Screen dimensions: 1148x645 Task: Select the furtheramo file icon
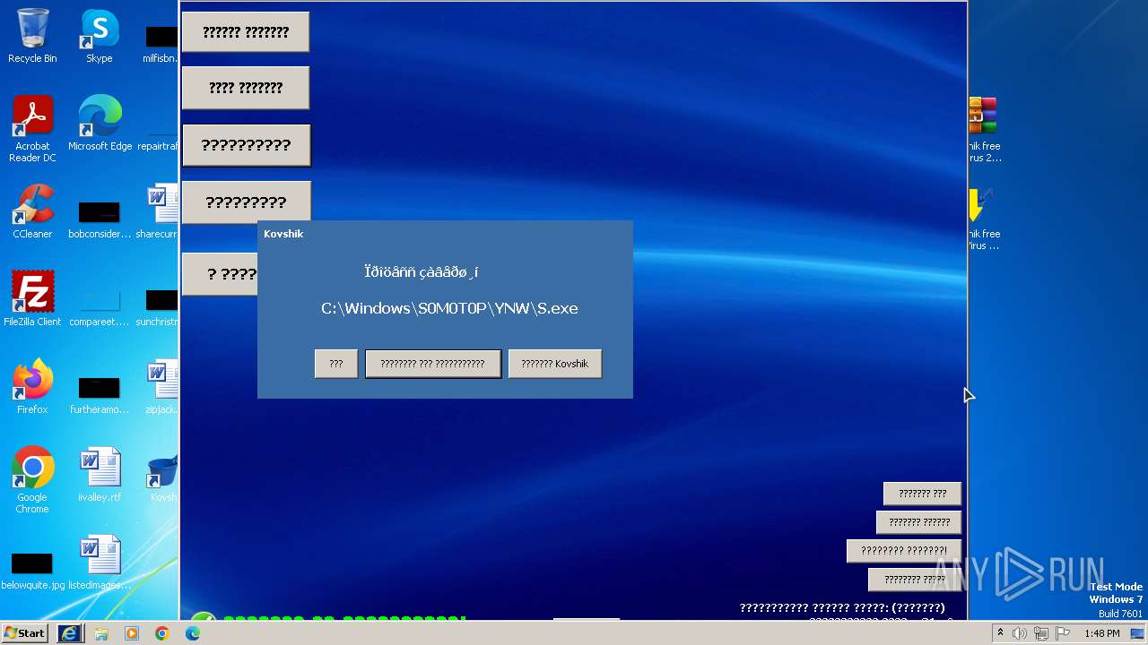point(100,394)
